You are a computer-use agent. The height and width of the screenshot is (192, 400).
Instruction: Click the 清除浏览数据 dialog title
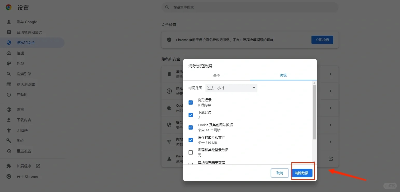pos(200,66)
